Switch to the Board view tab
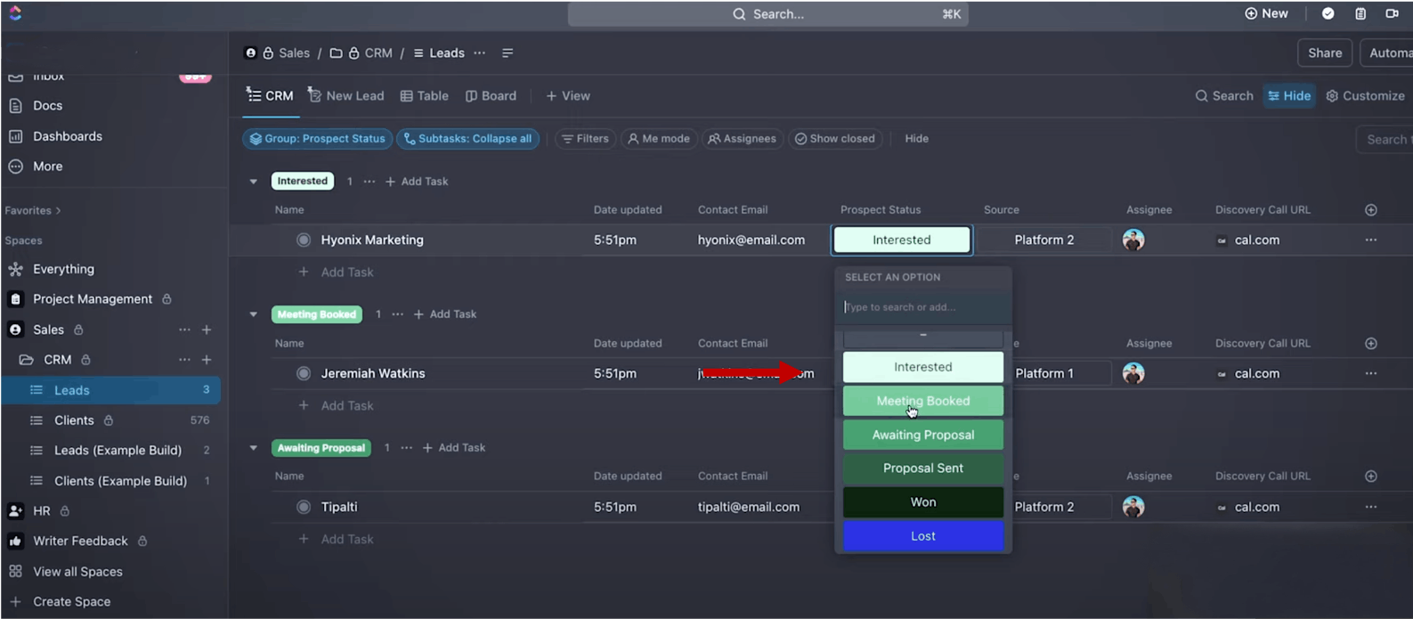Screen dimensions: 1413x619 point(491,96)
